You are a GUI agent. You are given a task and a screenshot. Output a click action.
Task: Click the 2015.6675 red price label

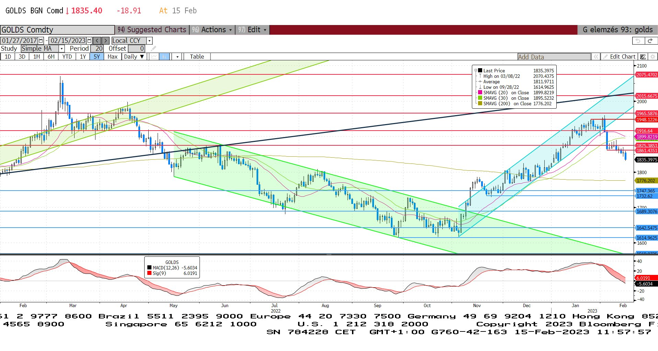pyautogui.click(x=647, y=96)
